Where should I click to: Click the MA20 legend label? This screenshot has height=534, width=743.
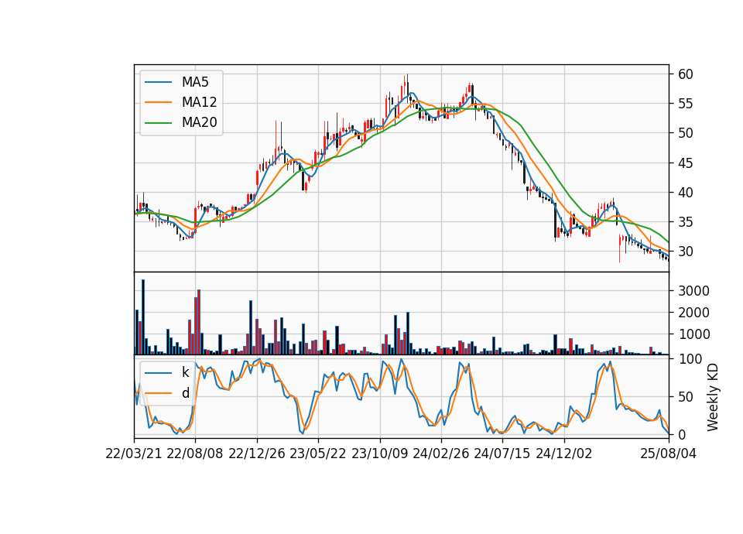point(199,123)
